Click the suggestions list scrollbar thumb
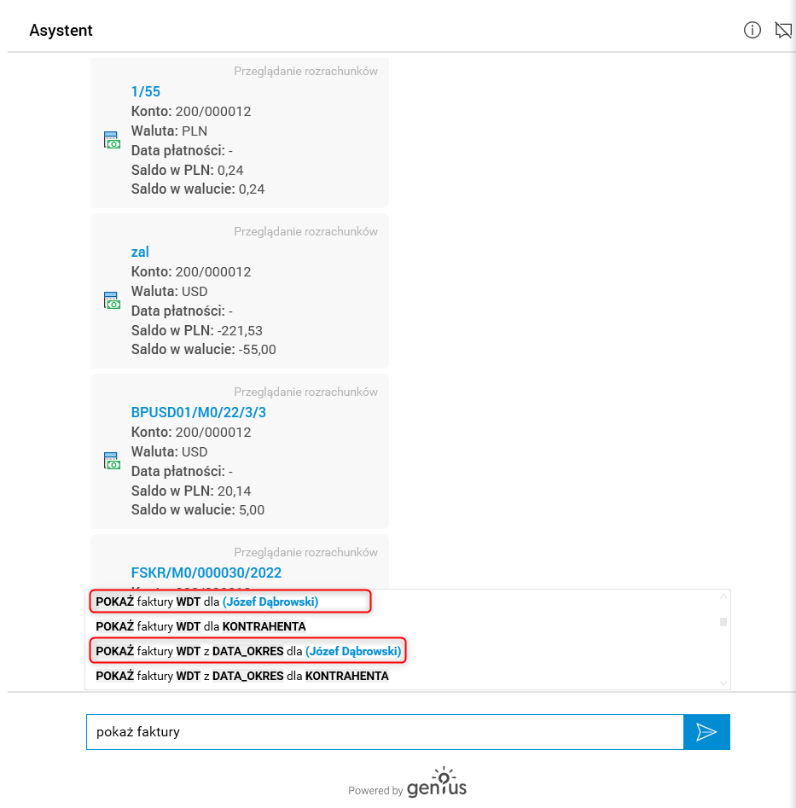 [723, 622]
